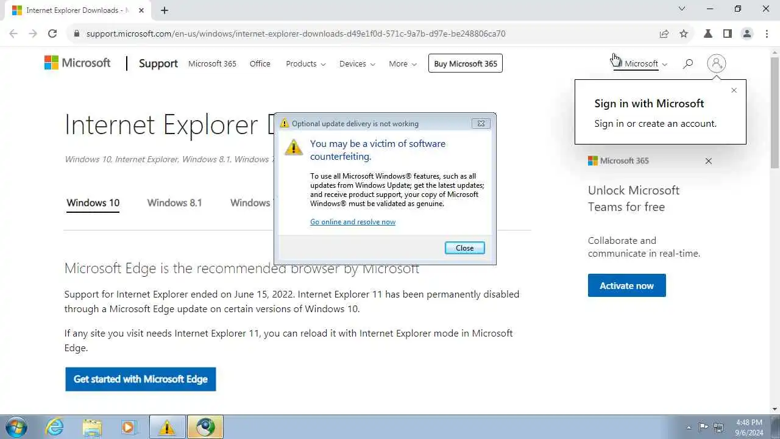Click the Activate now button
The height and width of the screenshot is (439, 780).
(x=627, y=285)
